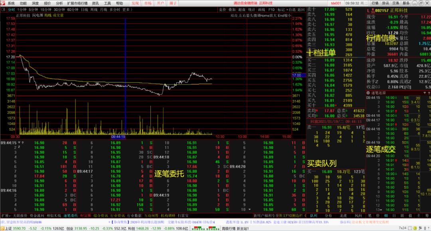This screenshot has height=231, width=431.
Task: Open the 相似K线 bottom tab
Action: tap(53, 215)
